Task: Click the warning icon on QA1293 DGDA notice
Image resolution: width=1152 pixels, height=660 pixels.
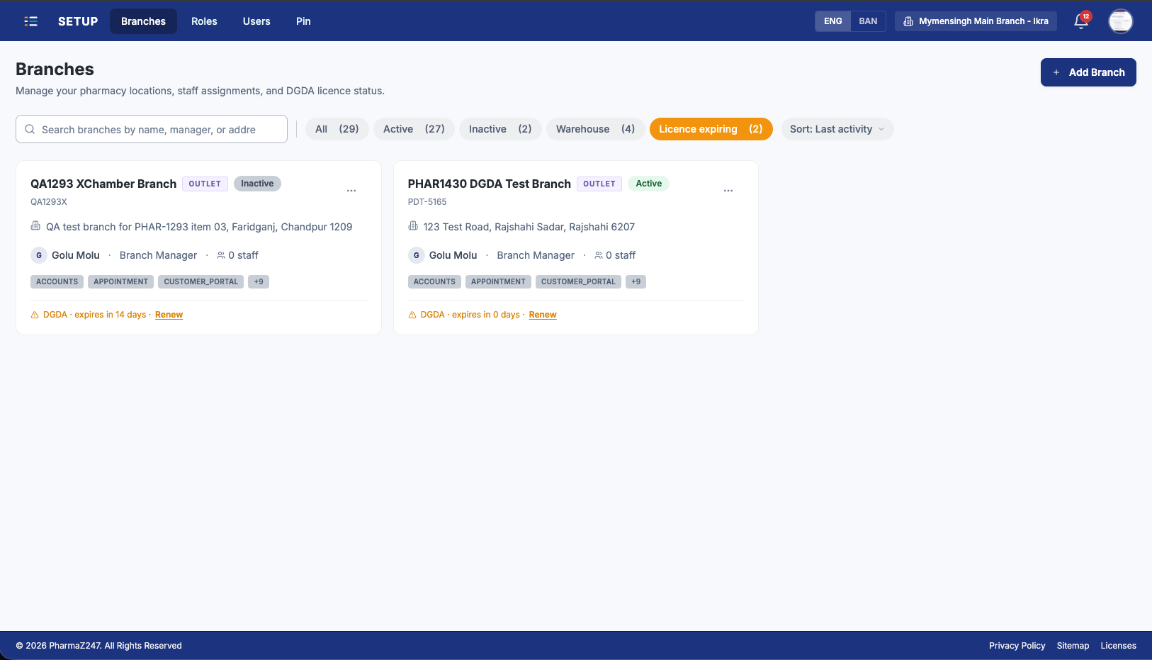Action: [x=35, y=315]
